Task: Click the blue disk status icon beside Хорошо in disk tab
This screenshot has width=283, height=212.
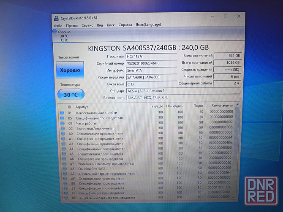Action: [54, 32]
